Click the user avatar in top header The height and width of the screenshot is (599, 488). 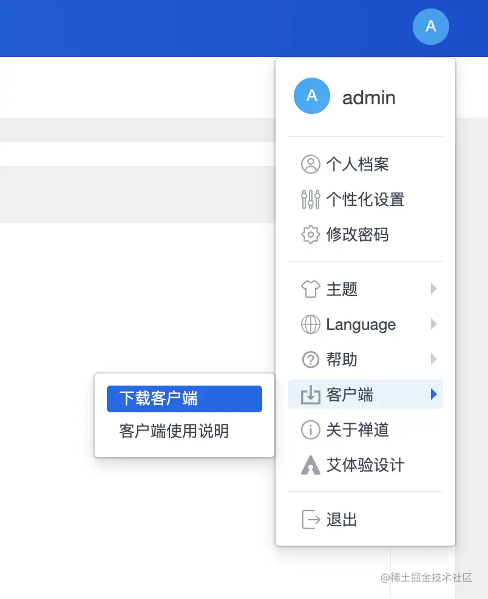click(430, 27)
